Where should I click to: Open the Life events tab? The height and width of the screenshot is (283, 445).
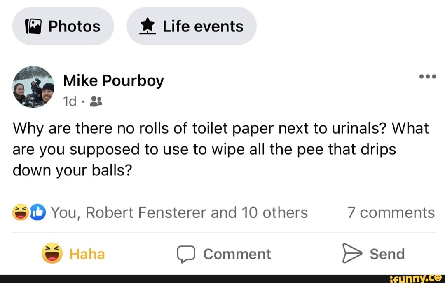[191, 26]
